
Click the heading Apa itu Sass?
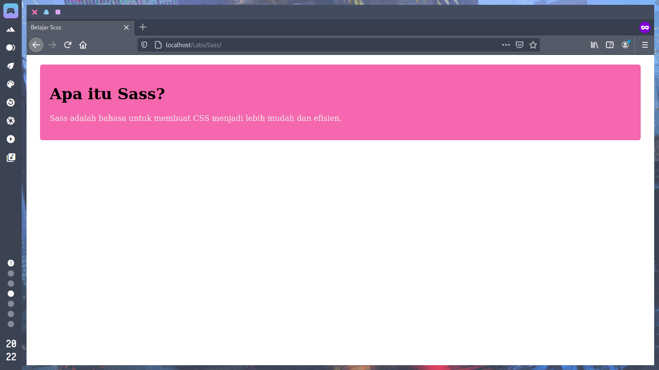coord(107,93)
